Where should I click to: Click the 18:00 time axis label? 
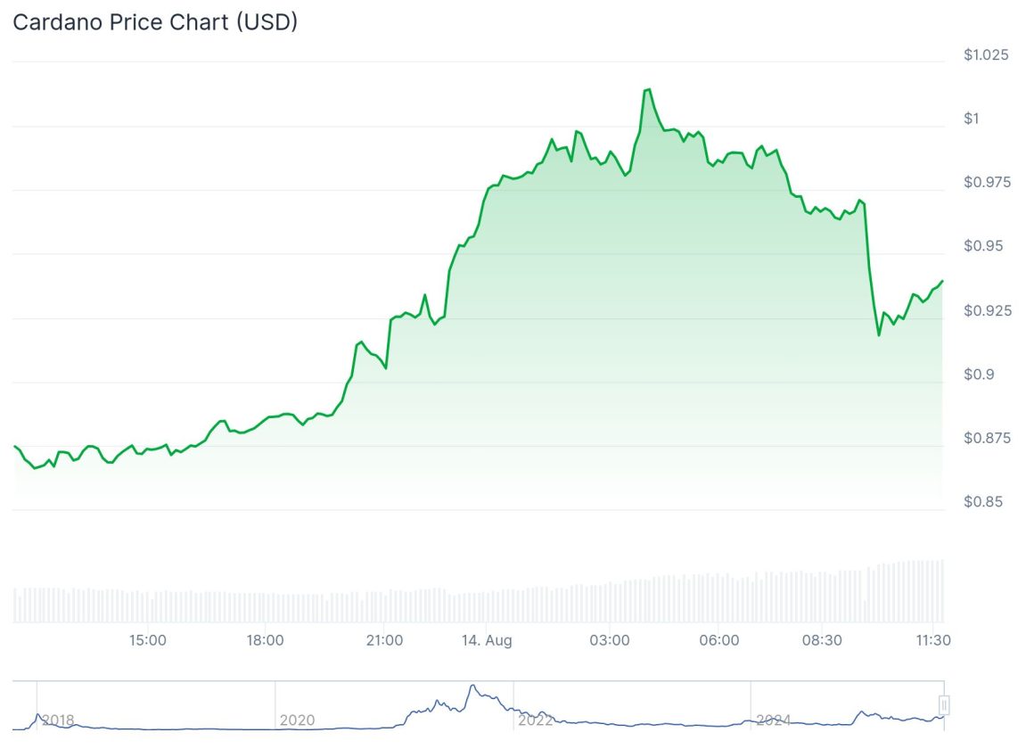pos(265,640)
